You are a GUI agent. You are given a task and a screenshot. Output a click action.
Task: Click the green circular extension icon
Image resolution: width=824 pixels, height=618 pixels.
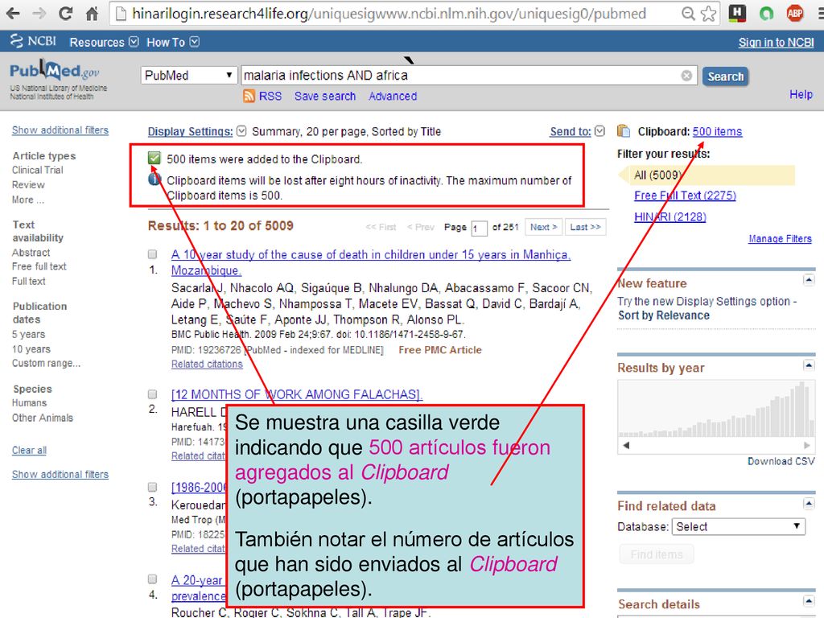coord(767,14)
